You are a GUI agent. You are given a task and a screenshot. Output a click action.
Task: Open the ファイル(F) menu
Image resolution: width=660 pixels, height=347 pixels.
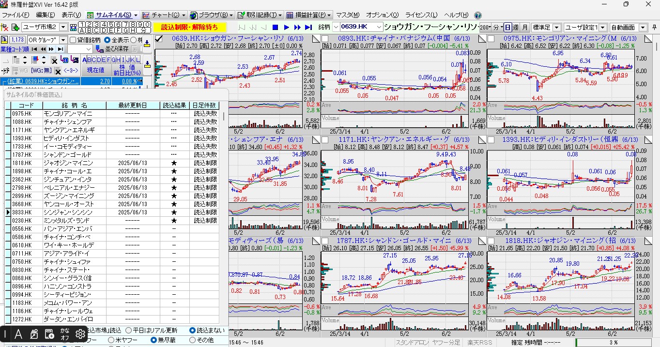pyautogui.click(x=15, y=15)
